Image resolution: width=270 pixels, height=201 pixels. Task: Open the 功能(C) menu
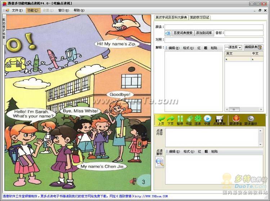point(33,10)
